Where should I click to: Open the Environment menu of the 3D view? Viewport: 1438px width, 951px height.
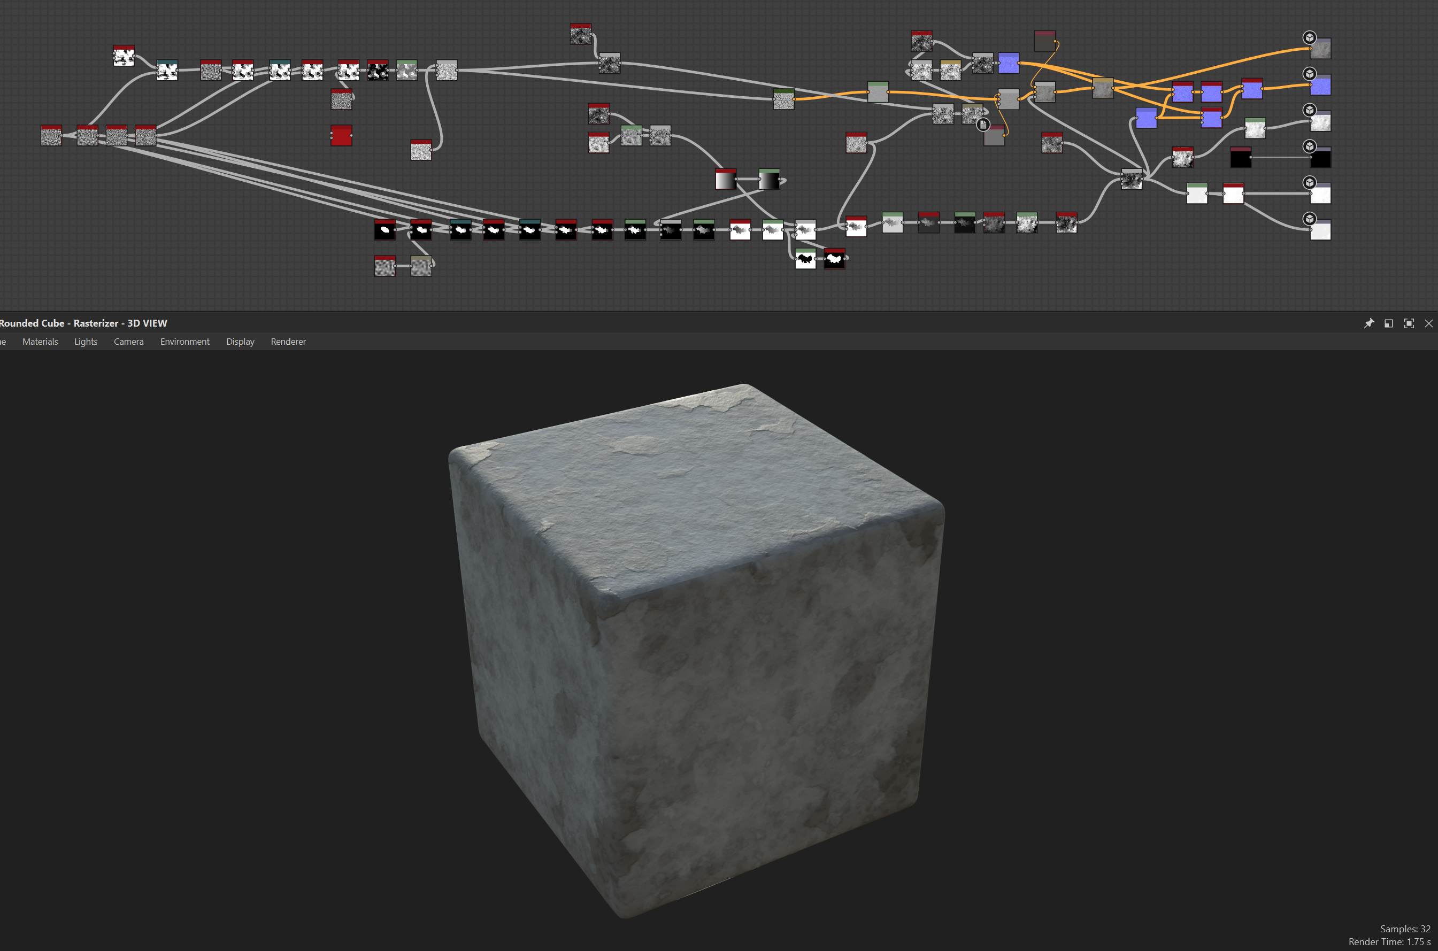click(184, 342)
